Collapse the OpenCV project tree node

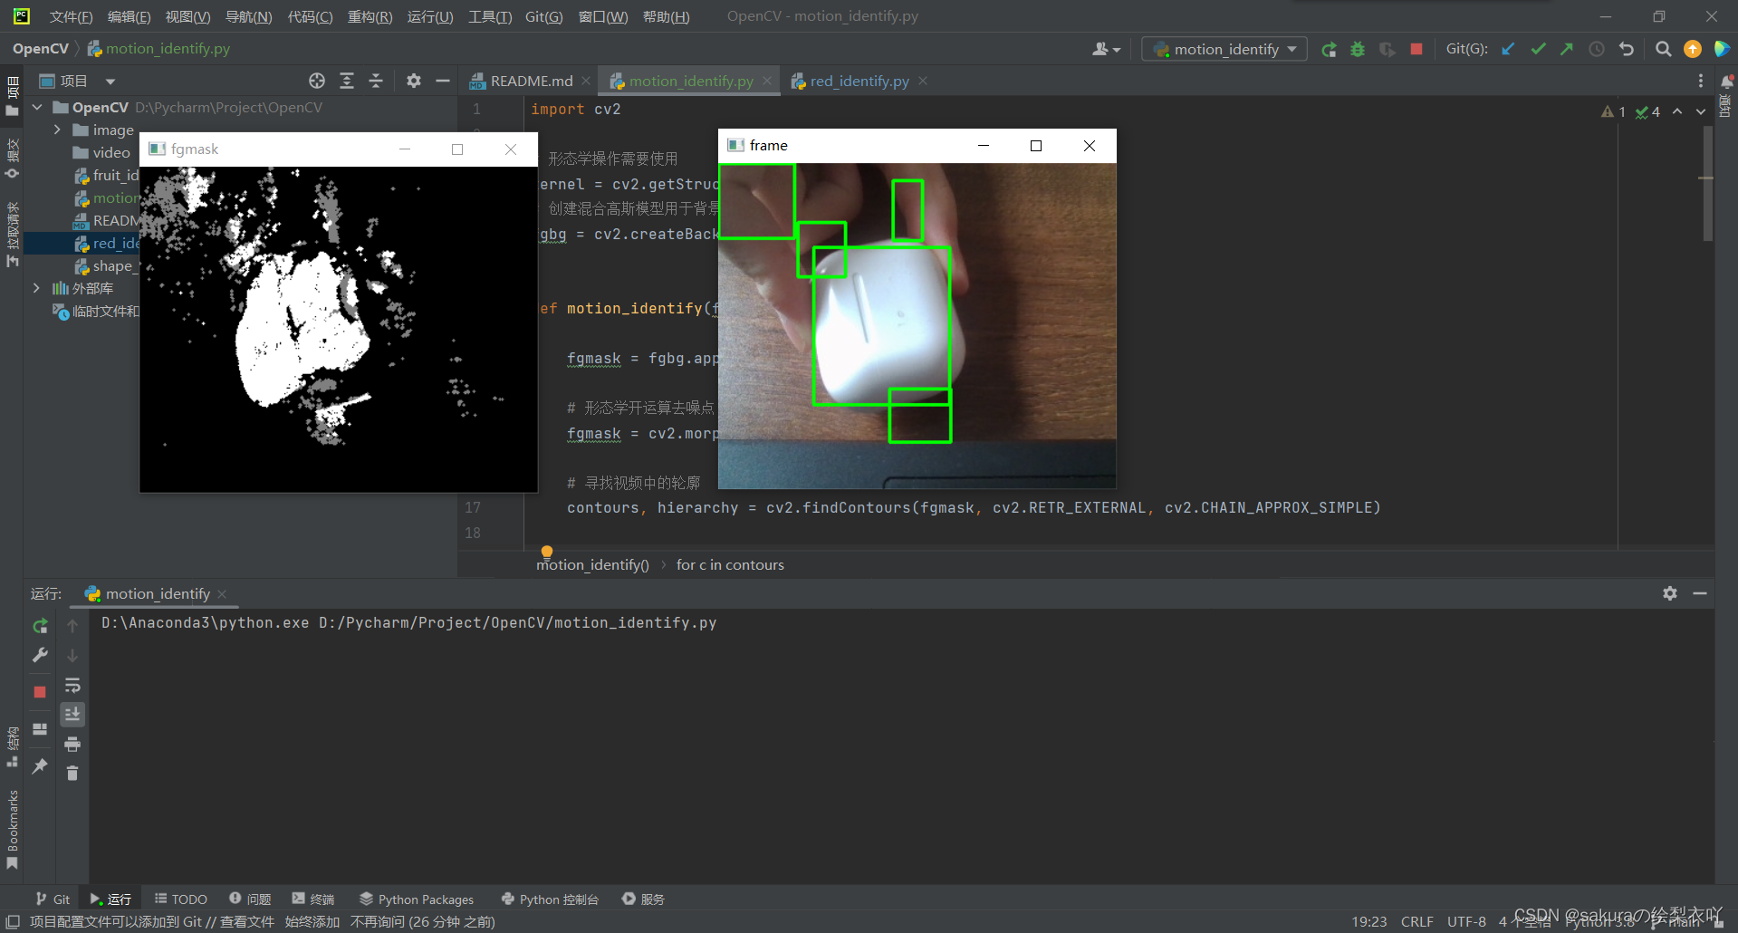point(37,107)
